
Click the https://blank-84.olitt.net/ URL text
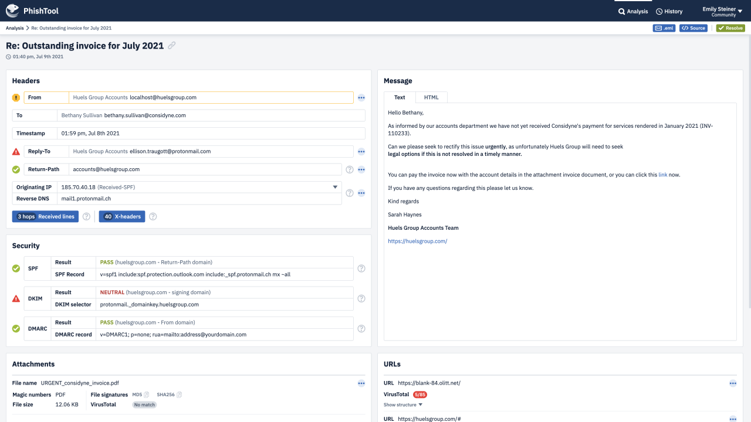pos(429,383)
